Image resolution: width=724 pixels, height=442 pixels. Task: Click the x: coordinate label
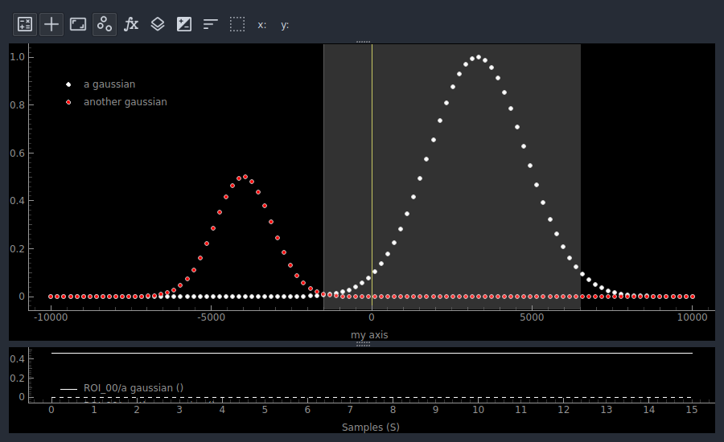[261, 26]
